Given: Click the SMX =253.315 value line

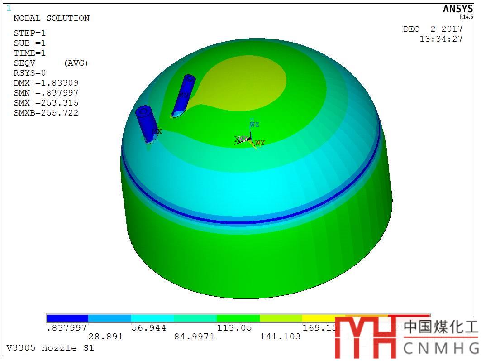Looking at the screenshot, I should click(46, 103).
